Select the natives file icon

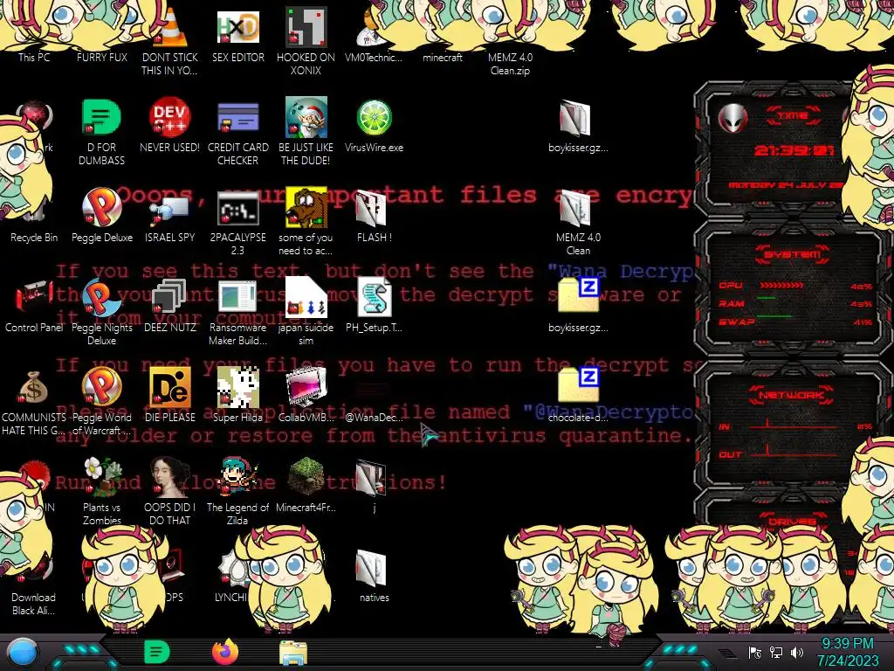pyautogui.click(x=371, y=568)
